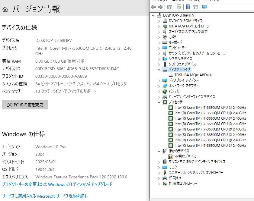Click the エディション value Windows 10 Pro
The width and height of the screenshot is (254, 201).
tap(50, 147)
